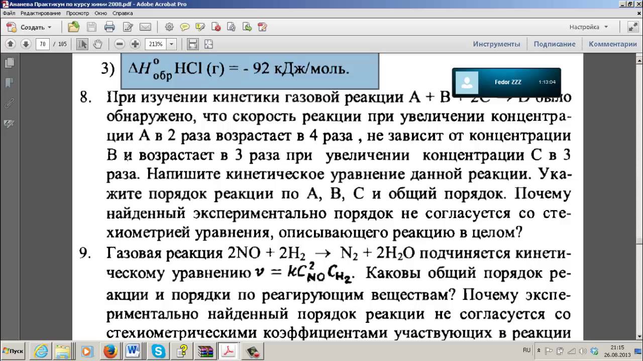The width and height of the screenshot is (643, 361).
Task: Go to previous page arrow
Action: pos(11,44)
